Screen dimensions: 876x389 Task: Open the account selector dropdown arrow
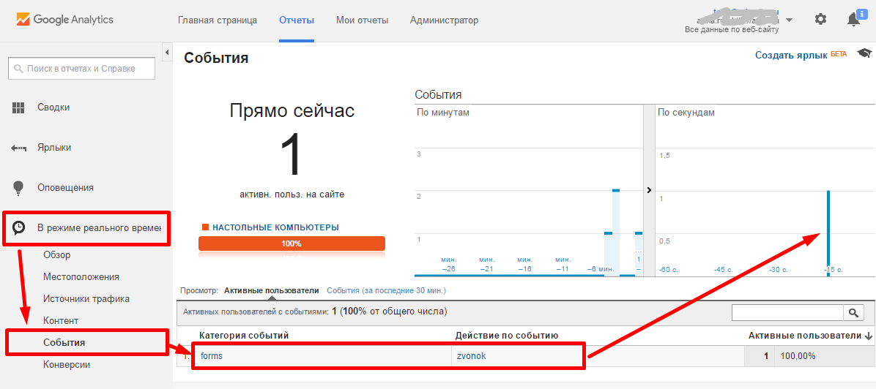click(789, 20)
